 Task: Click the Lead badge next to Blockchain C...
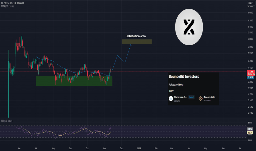click(191, 97)
